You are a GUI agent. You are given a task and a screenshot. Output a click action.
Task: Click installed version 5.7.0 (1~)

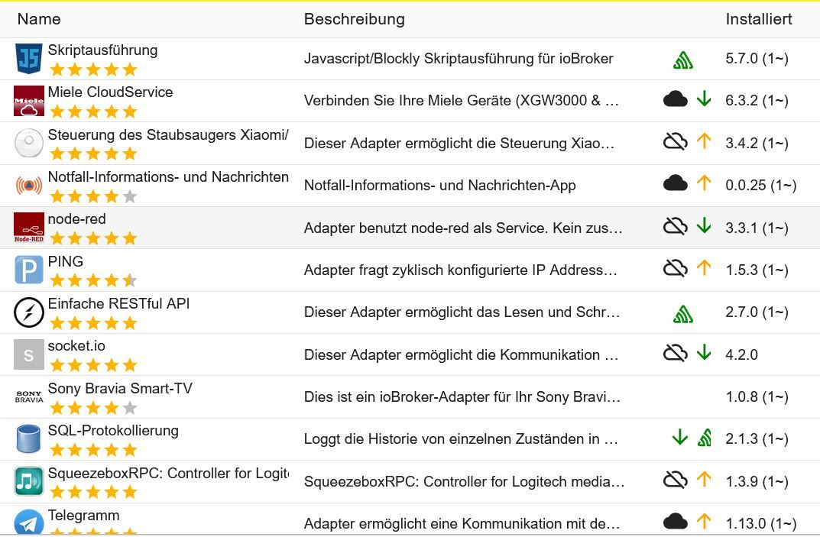coord(757,59)
